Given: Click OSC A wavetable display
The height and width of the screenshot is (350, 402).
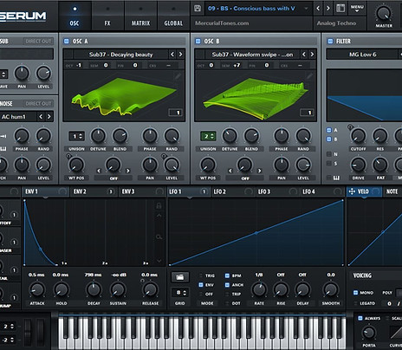Looking at the screenshot, I should tap(124, 95).
